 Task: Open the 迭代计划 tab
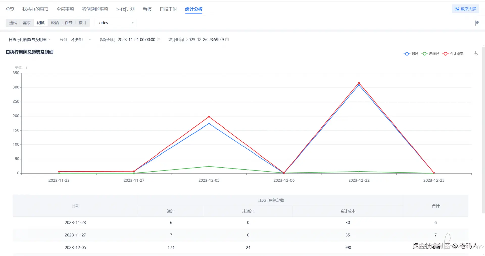(125, 9)
